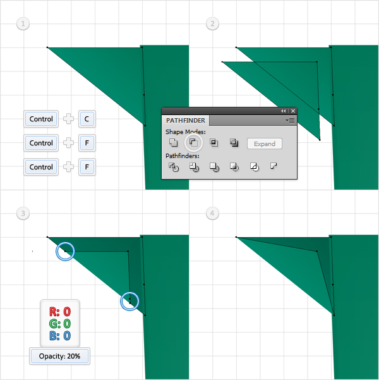Click the Merge pathfinder icon
Image resolution: width=379 pixels, height=380 pixels.
(214, 167)
